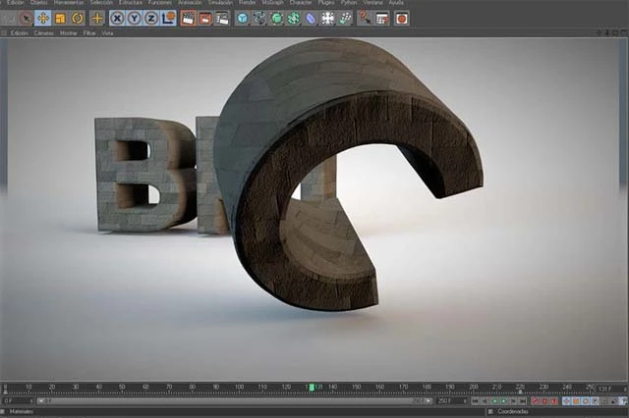Image resolution: width=629 pixels, height=418 pixels.
Task: Open the MoGraph menu
Action: tap(273, 2)
